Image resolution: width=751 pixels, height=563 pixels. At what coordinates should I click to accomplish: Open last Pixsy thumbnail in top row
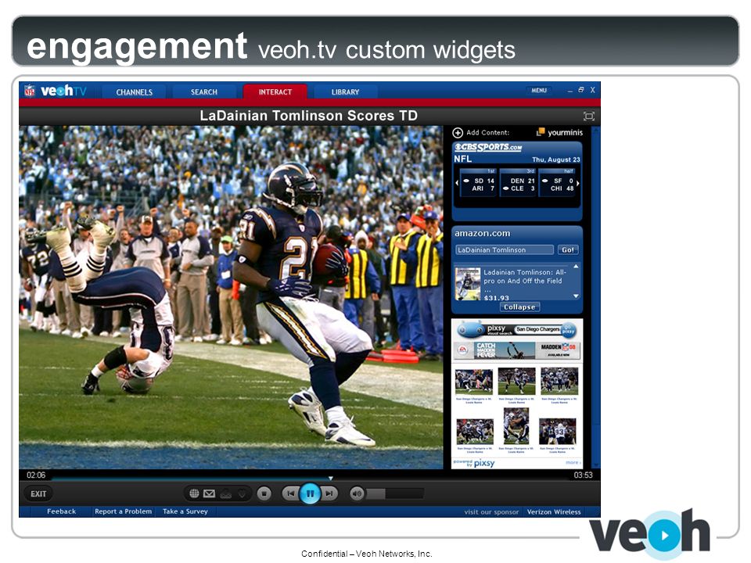pyautogui.click(x=559, y=382)
